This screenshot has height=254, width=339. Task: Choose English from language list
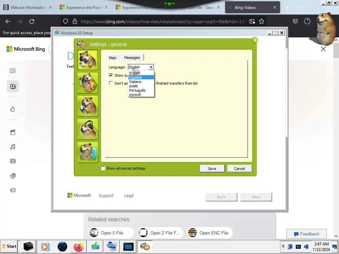point(141,73)
